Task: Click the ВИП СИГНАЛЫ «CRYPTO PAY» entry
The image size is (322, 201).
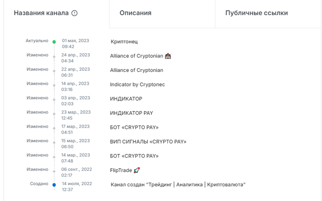Action: click(148, 141)
